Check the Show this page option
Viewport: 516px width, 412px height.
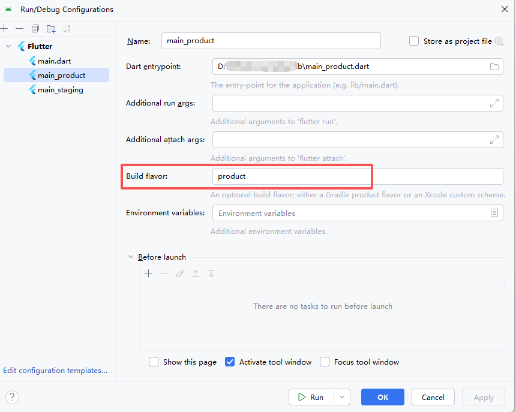point(154,362)
